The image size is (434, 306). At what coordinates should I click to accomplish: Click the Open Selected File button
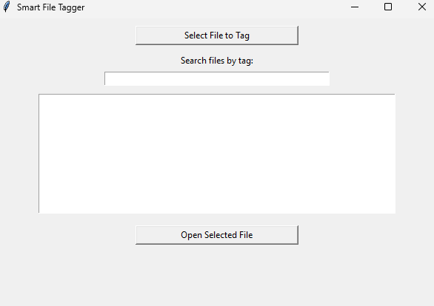(217, 235)
